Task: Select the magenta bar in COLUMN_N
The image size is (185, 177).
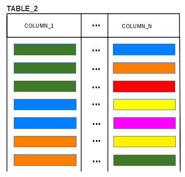Action: click(145, 123)
